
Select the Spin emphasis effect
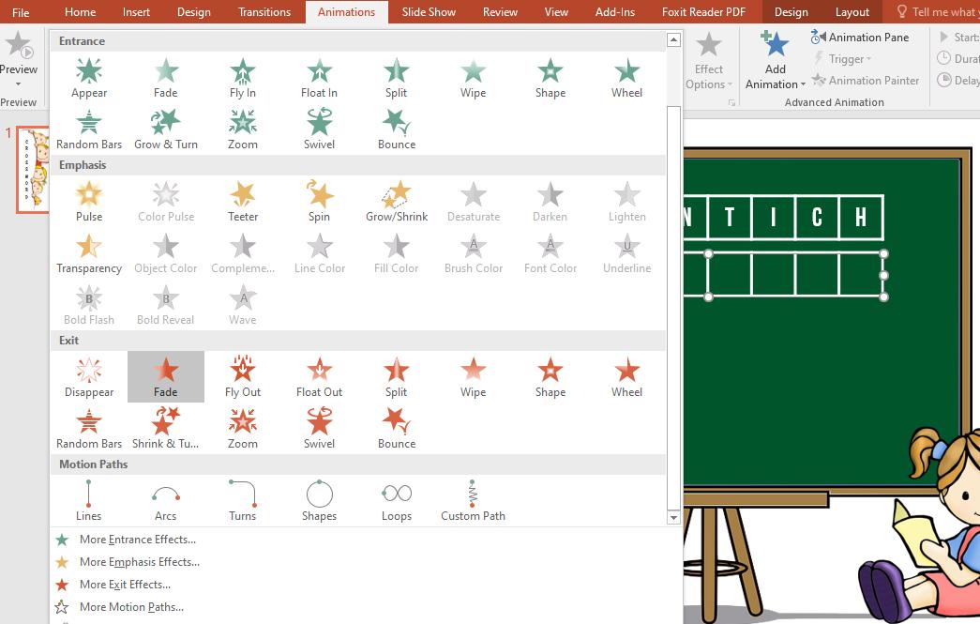pyautogui.click(x=319, y=199)
